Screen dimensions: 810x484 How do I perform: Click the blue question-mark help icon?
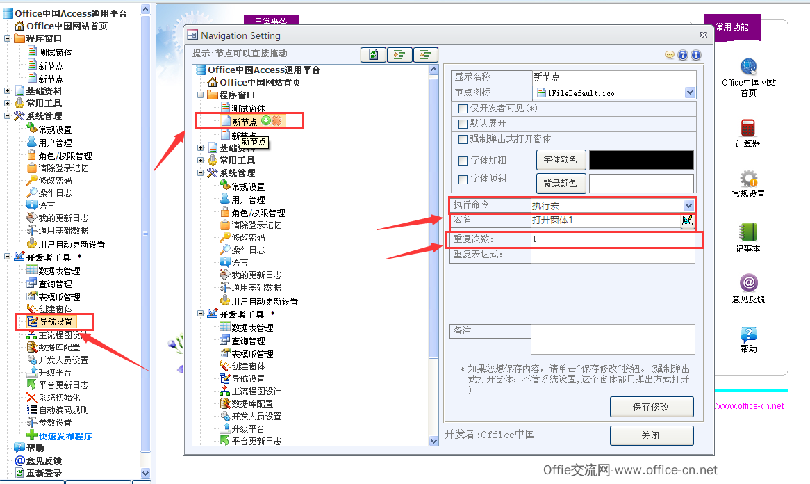tap(683, 55)
